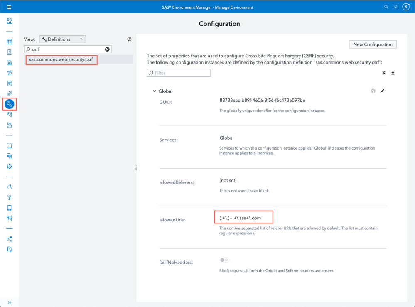Toggle the failIfNoHeaders switch
This screenshot has height=307, width=415.
(224, 260)
